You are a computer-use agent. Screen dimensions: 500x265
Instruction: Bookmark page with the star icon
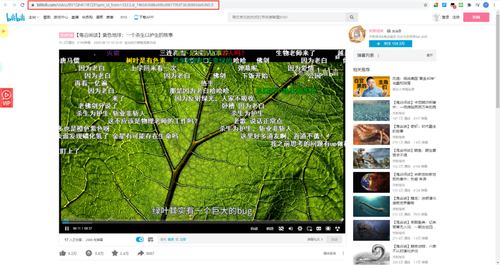425,5
